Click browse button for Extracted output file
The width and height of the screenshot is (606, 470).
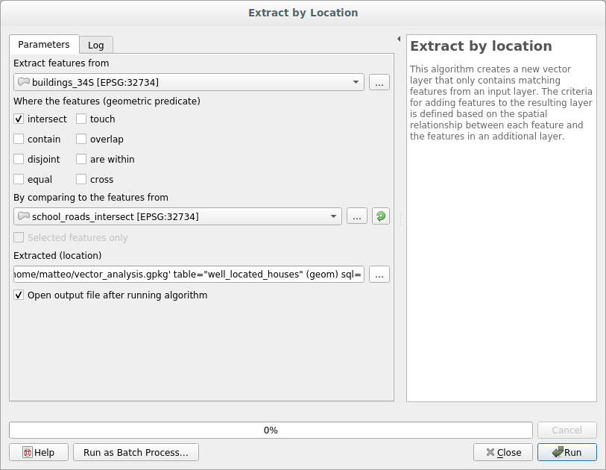coord(379,275)
